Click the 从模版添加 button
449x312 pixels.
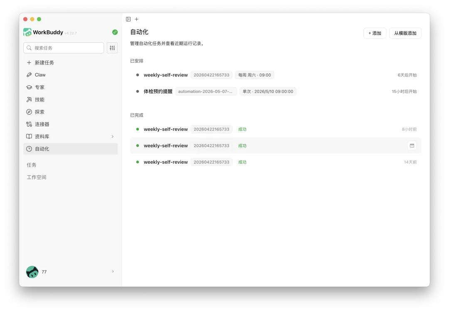[405, 33]
